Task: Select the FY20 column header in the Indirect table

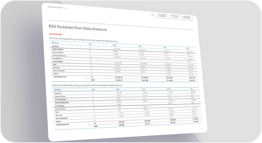Action: tap(118, 90)
